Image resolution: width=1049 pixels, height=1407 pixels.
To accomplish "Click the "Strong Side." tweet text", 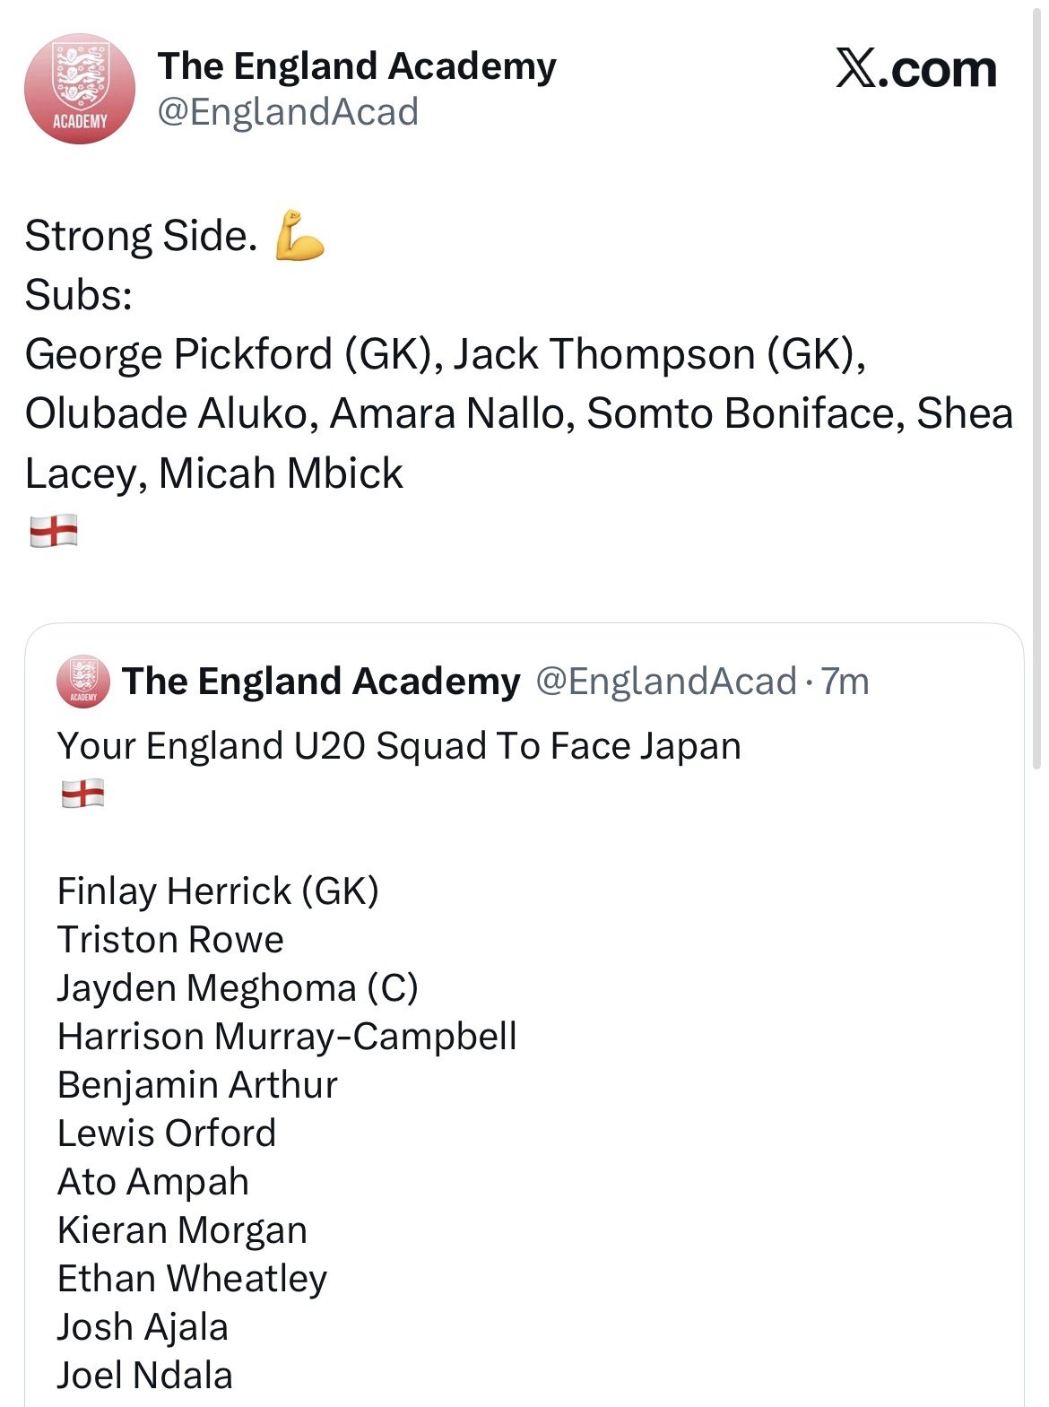I will coord(141,236).
